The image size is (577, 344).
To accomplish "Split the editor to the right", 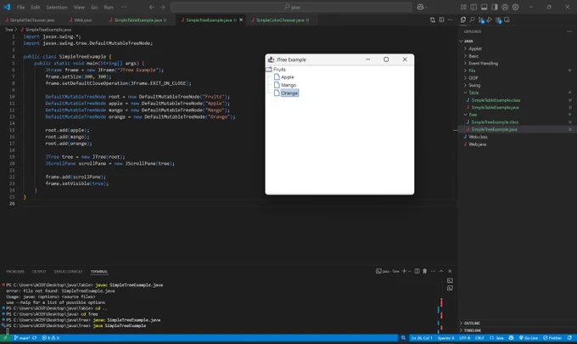I will tap(441, 20).
